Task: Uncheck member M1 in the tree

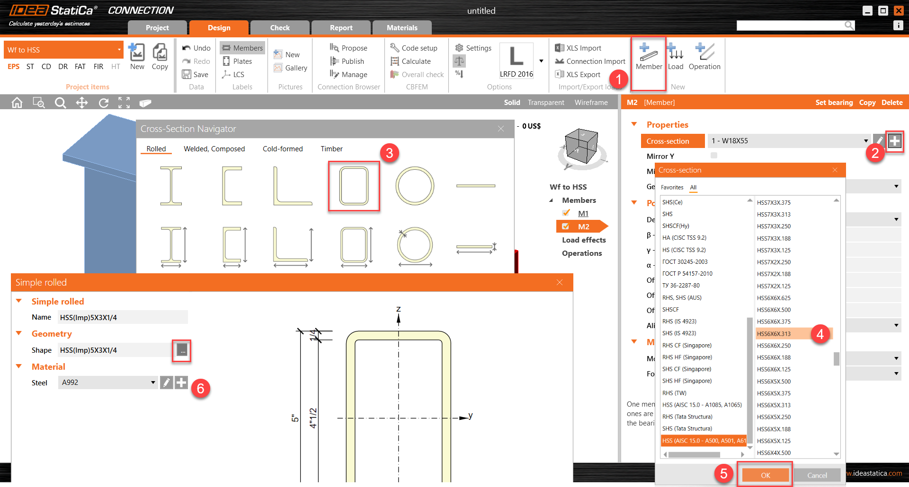Action: (x=566, y=213)
